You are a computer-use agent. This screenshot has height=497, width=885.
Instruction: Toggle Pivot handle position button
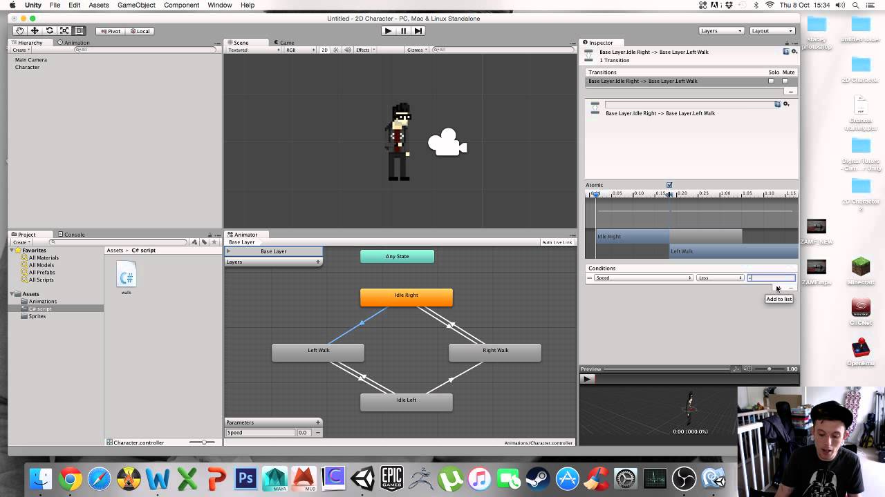coord(110,31)
